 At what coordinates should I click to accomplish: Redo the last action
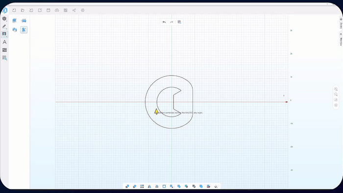pos(171,22)
